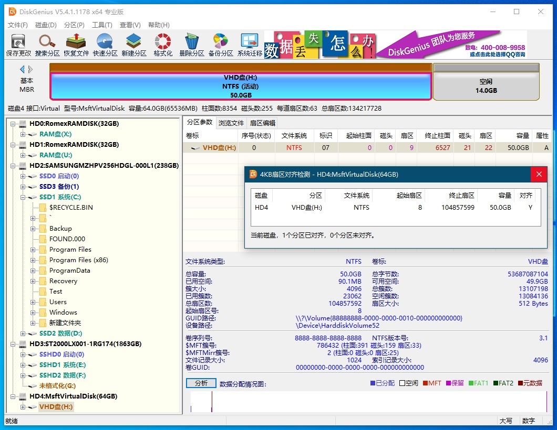Open the 查看(V) menu
The image size is (557, 430).
click(x=130, y=25)
